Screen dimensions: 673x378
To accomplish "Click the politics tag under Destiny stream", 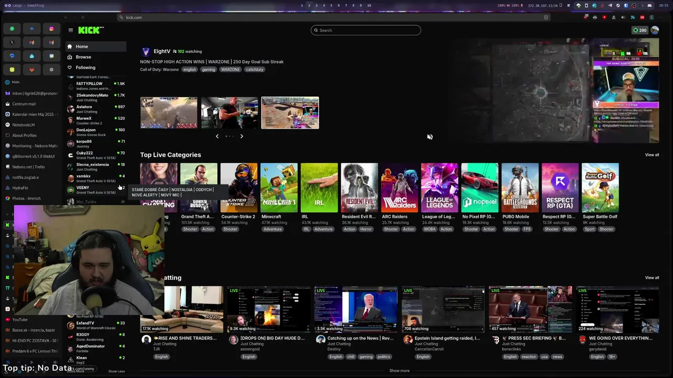I will 384,356.
